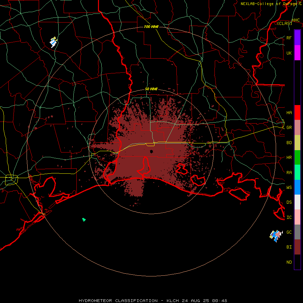The image size is (303, 303).
Task: Select the GR pink legend swatch
Action: coord(297,127)
